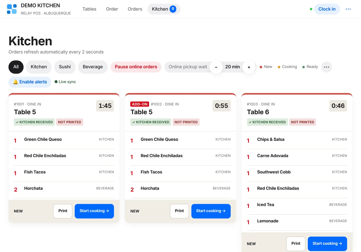Click the Online pickup wait label

[188, 67]
